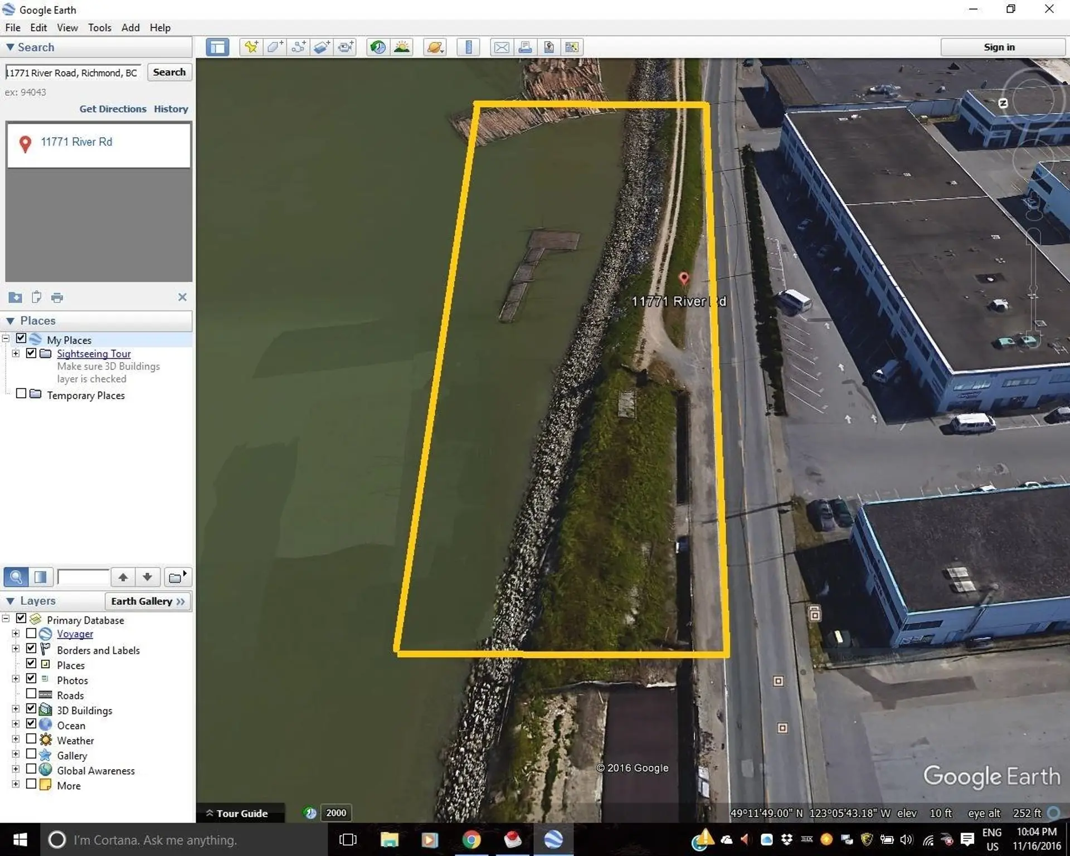Viewport: 1070px width, 856px height.
Task: Click the Email envelope toolbar icon
Action: [501, 47]
